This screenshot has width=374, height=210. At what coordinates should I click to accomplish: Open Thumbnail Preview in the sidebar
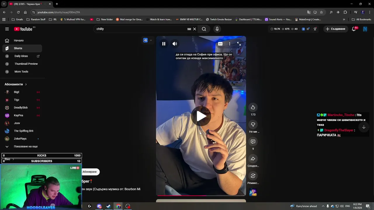(22, 64)
